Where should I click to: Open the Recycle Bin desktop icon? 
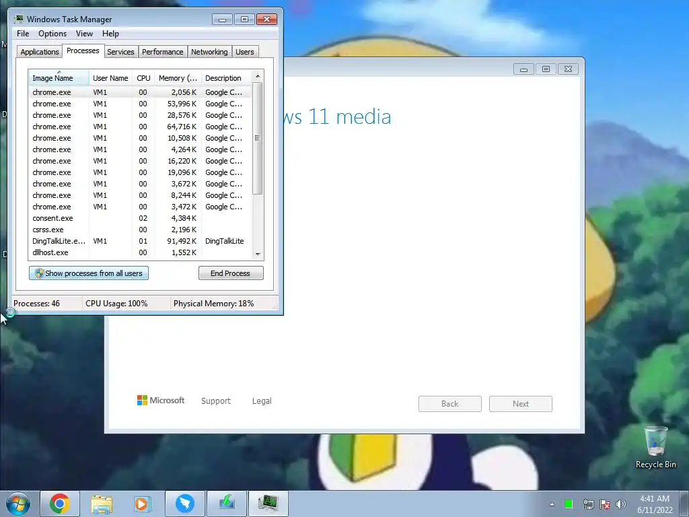pos(655,447)
